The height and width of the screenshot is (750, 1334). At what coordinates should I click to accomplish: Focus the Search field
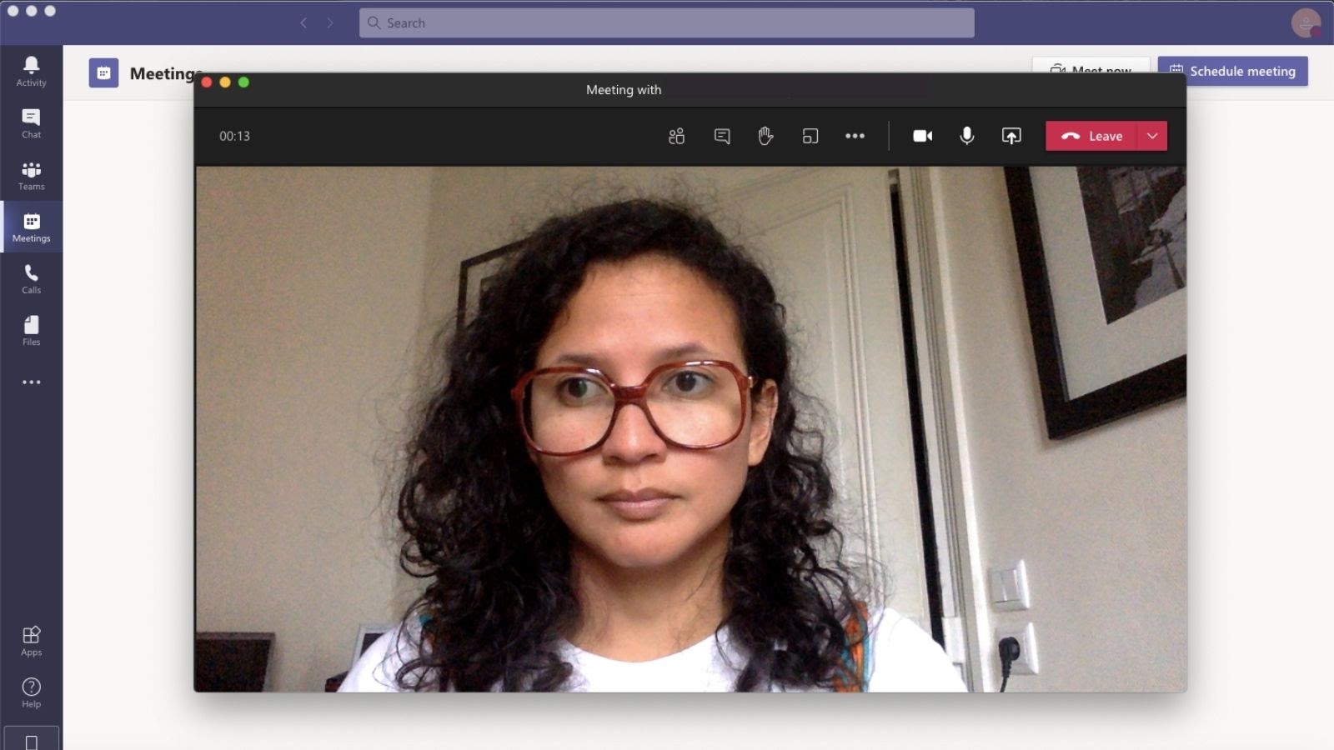pyautogui.click(x=667, y=22)
